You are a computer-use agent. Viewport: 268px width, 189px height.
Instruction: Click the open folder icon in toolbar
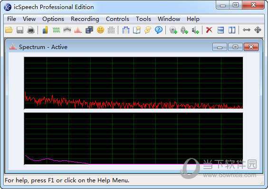coord(9,30)
